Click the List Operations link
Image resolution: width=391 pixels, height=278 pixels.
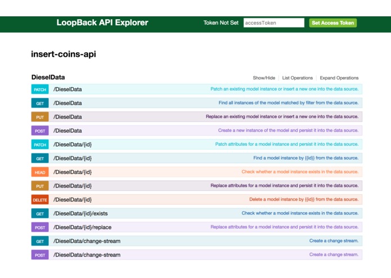click(x=297, y=78)
